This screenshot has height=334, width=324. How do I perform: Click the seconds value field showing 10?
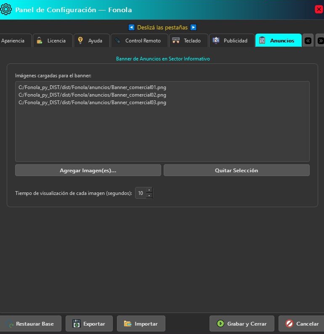click(141, 193)
